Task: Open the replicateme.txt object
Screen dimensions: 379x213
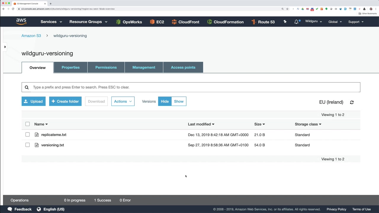Action: [54, 135]
